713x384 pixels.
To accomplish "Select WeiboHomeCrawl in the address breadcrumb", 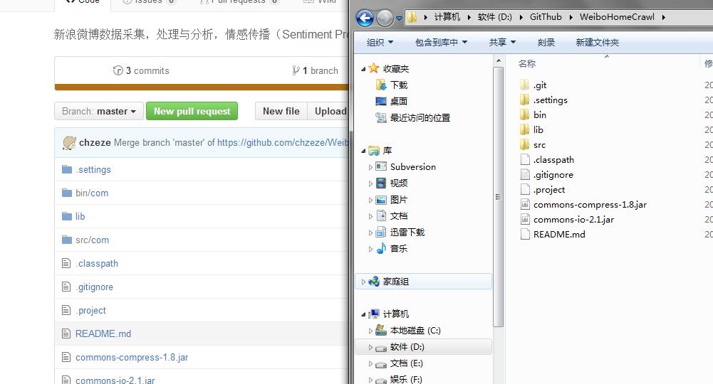I will point(617,17).
